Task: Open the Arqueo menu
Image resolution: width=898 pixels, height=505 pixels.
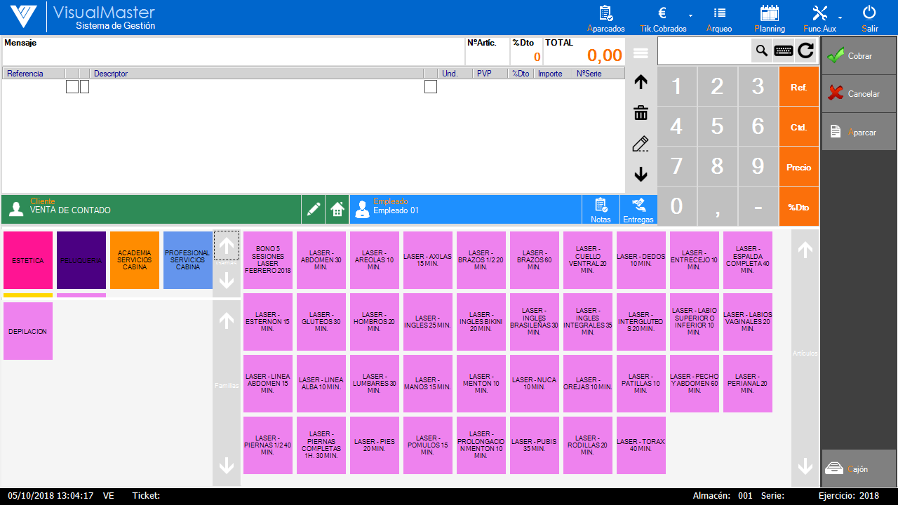Action: click(719, 19)
